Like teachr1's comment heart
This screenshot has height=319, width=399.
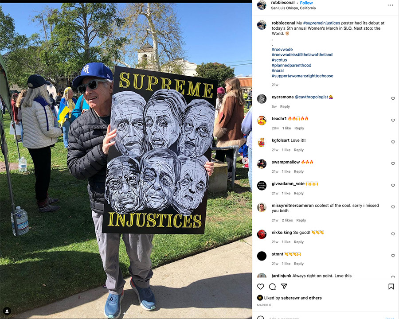click(x=393, y=120)
